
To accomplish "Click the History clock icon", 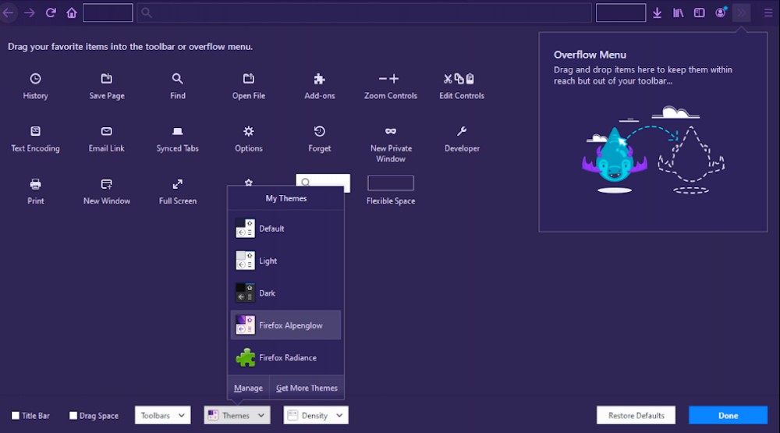I will 35,79.
